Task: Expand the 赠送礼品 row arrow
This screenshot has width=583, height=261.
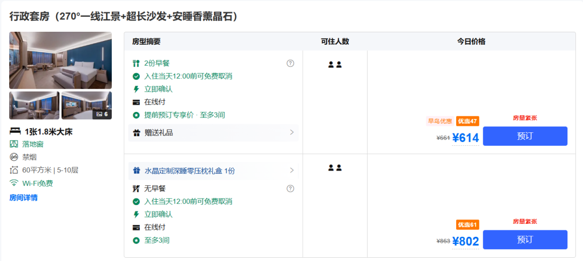Action: coord(292,132)
